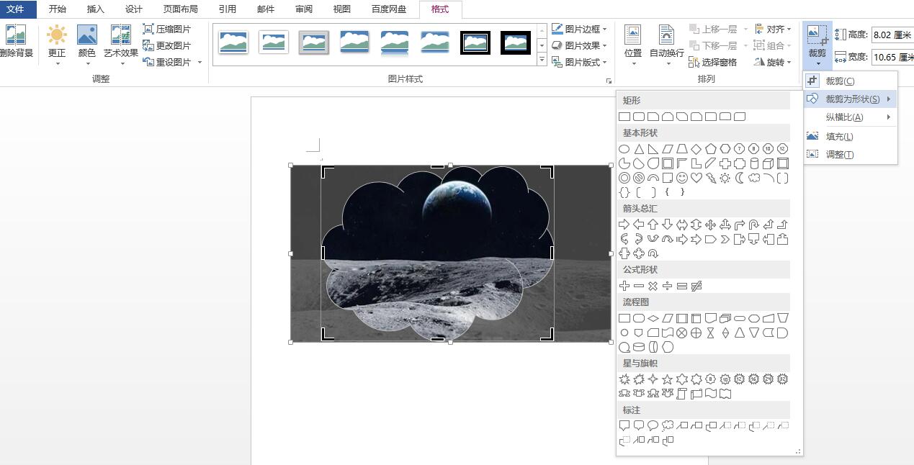
Task: Apply the first picture style thumbnail
Action: pos(233,42)
